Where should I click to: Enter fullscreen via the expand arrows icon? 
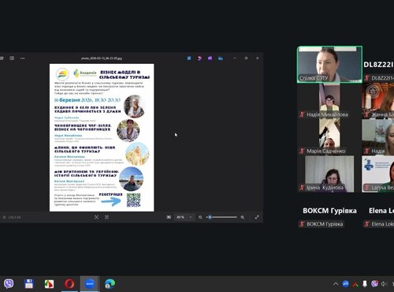(257, 217)
